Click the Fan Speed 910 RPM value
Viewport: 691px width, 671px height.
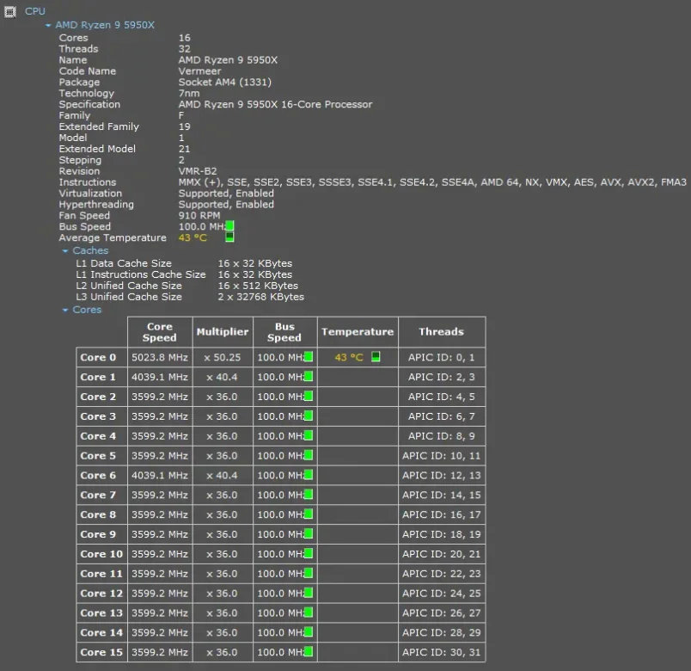coord(199,216)
